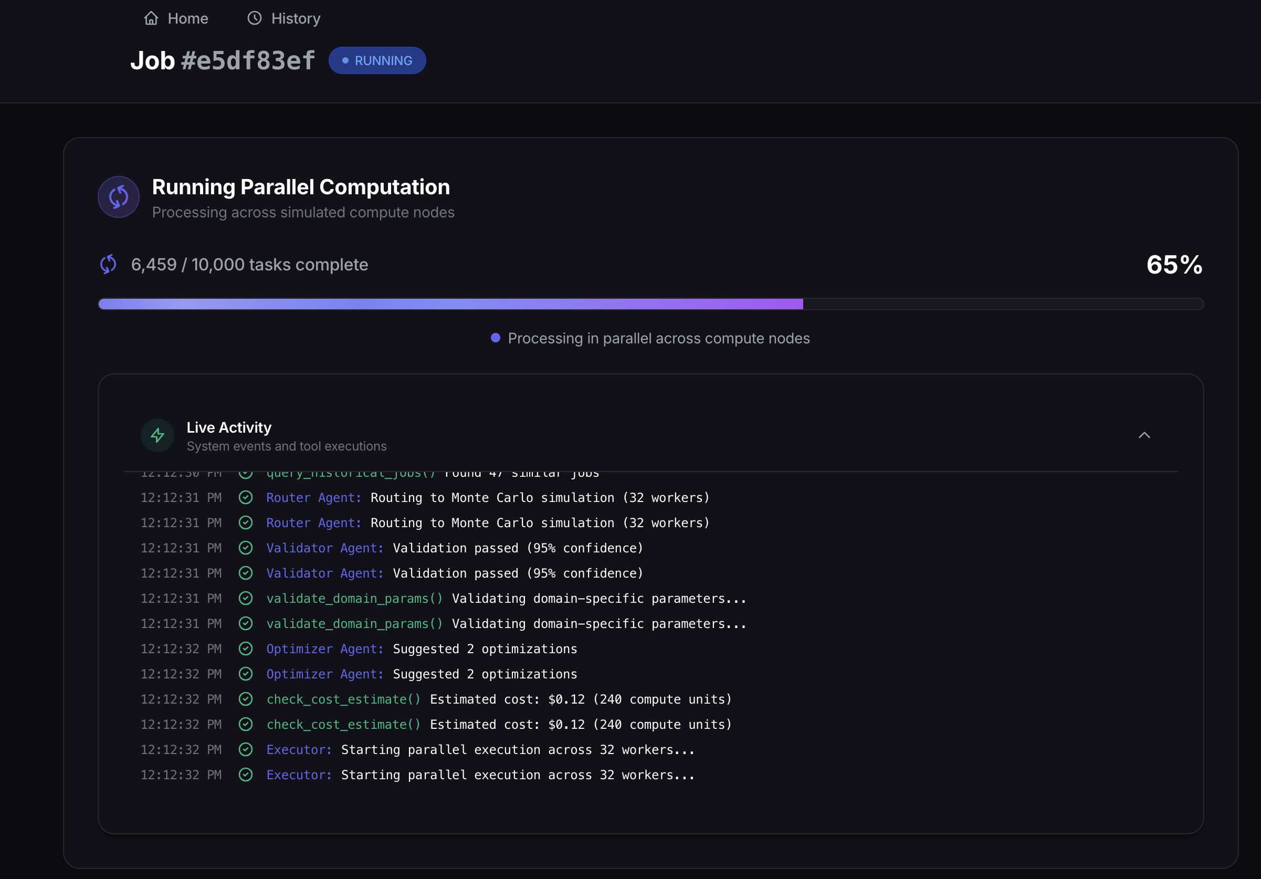
Task: Click the small spinner icon beside tasks complete
Action: [x=108, y=264]
